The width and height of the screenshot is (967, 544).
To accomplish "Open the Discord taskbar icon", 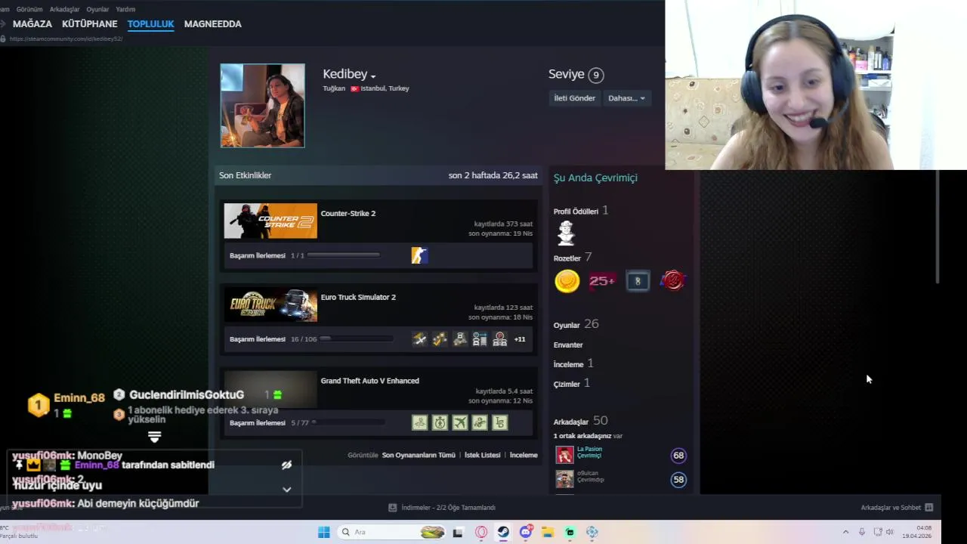I will coord(525,532).
